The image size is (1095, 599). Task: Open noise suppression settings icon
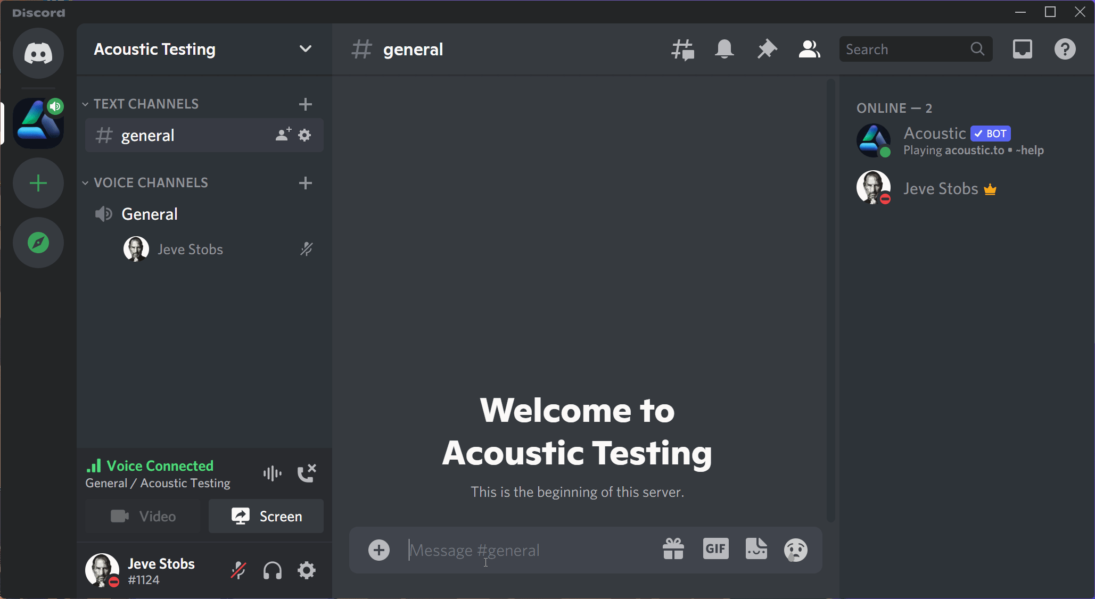click(272, 473)
